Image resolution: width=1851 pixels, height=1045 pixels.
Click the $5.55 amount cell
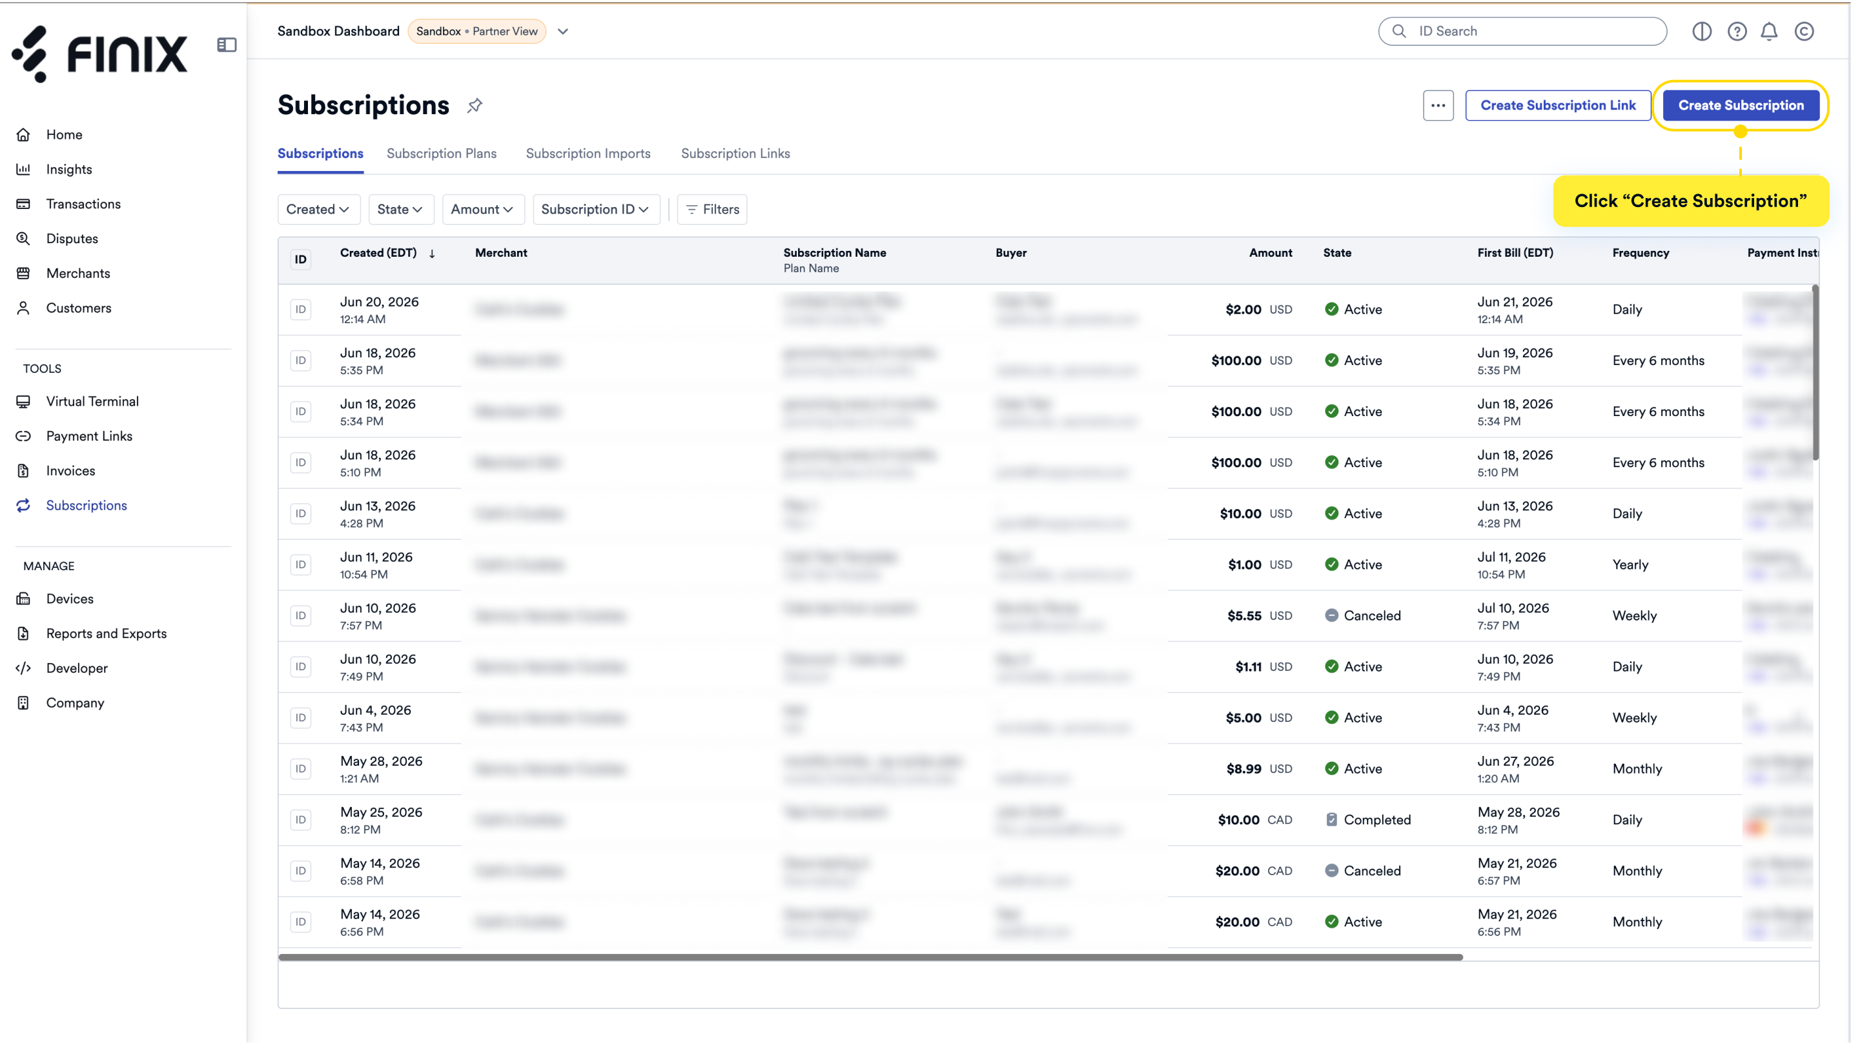point(1244,615)
